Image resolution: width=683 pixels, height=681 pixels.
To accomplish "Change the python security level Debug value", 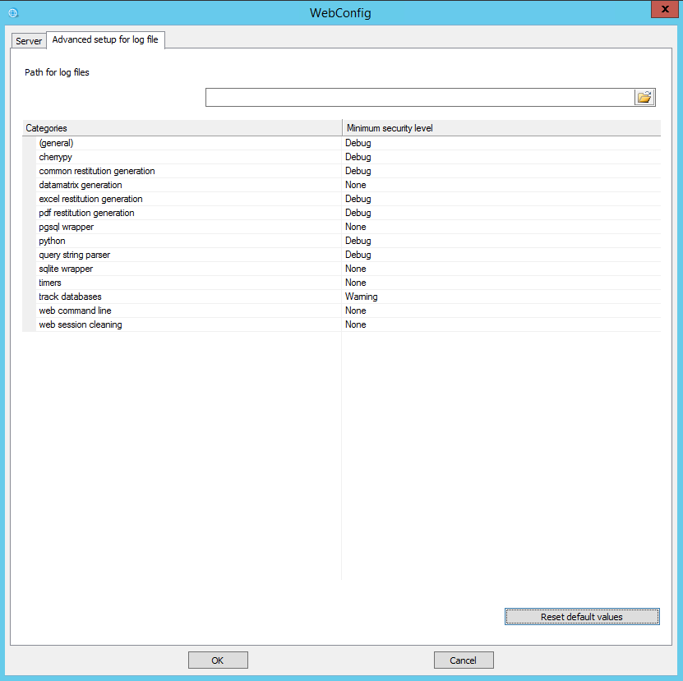I will pyautogui.click(x=358, y=241).
